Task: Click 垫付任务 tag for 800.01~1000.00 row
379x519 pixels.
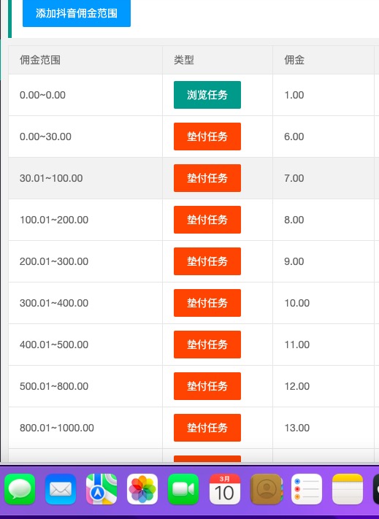Action: coord(207,428)
